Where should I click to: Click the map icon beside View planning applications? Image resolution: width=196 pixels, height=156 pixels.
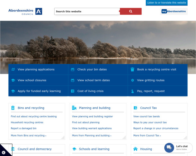coord(13,70)
